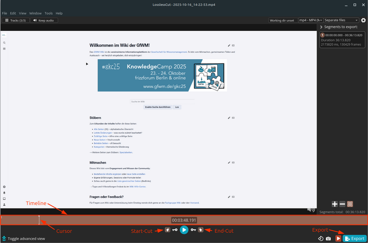Open mp4 - MP4 output format dropdown
Screen dimensions: 368x243
tap(311, 20)
